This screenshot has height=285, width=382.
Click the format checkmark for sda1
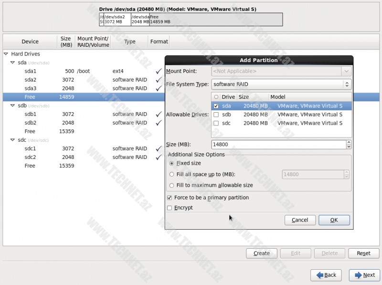point(159,71)
